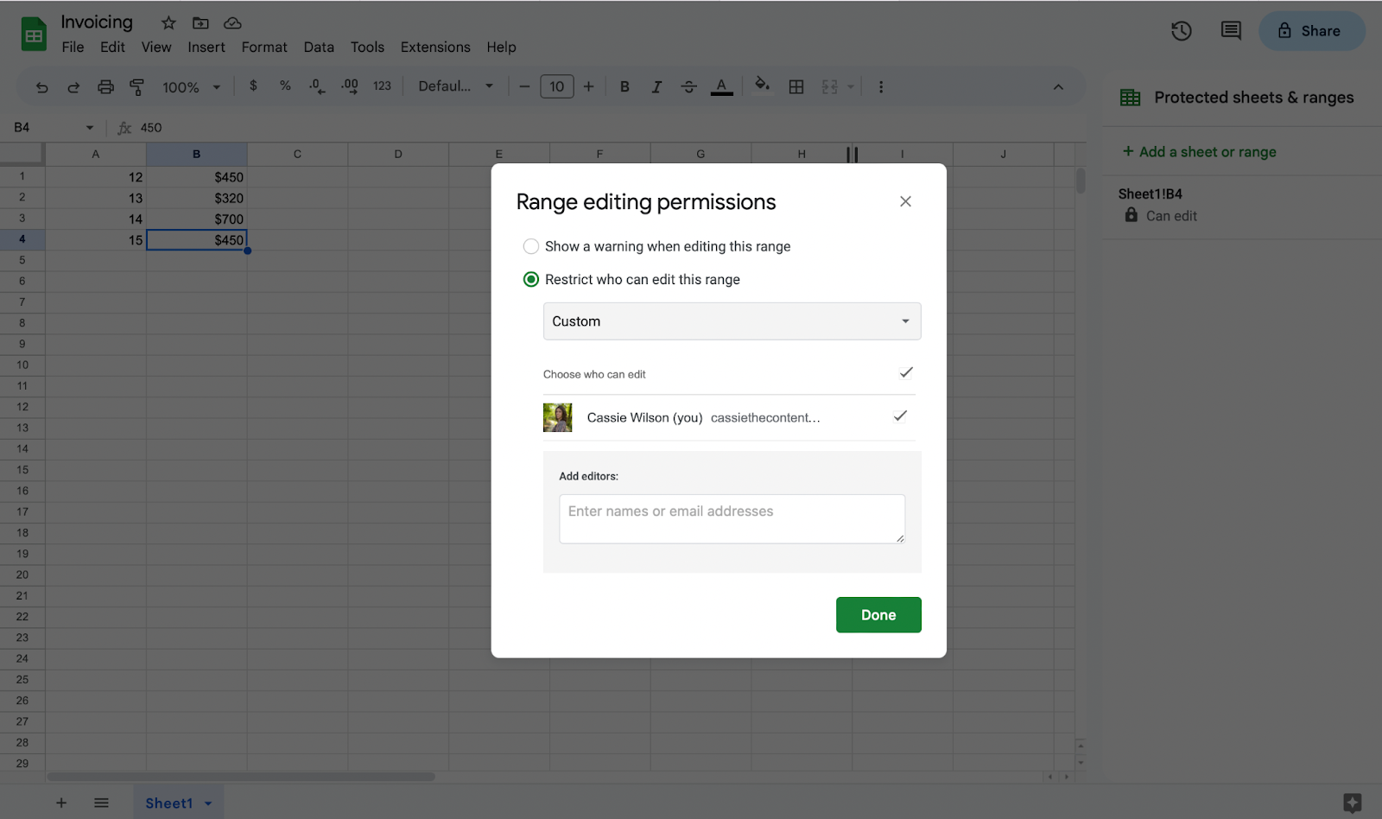
Task: Open the Custom permissions dropdown
Action: point(731,321)
